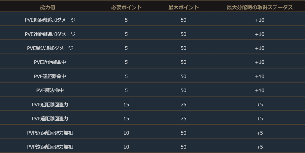Click the +10 status value for PVE魔法命中
The image size is (305, 153).
click(260, 90)
